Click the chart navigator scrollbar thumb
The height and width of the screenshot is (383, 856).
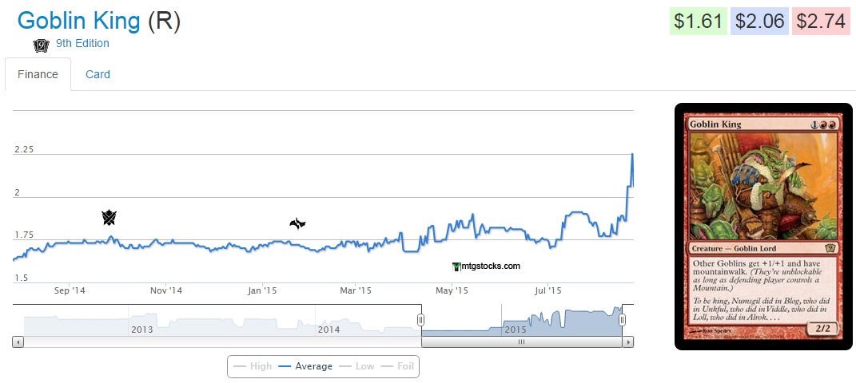tap(521, 342)
